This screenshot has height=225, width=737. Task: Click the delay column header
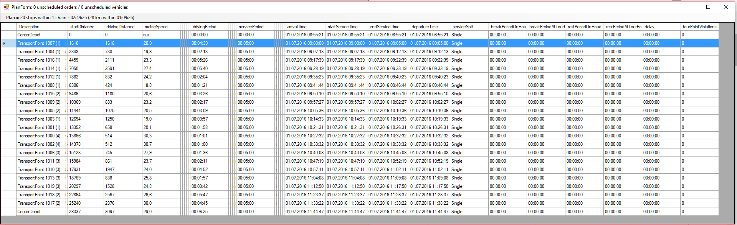pyautogui.click(x=649, y=27)
